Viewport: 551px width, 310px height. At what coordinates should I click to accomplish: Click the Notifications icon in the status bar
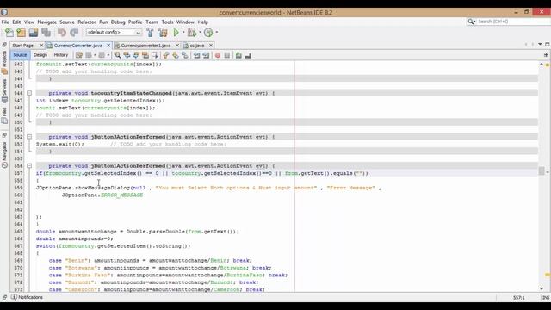(14, 297)
